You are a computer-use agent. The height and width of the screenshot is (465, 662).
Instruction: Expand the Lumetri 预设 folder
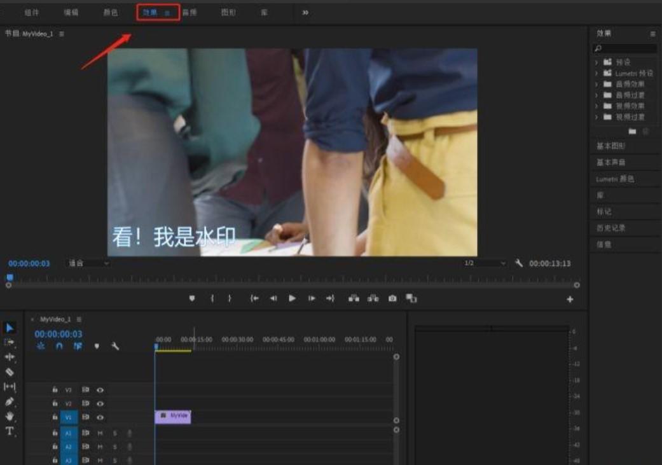596,73
